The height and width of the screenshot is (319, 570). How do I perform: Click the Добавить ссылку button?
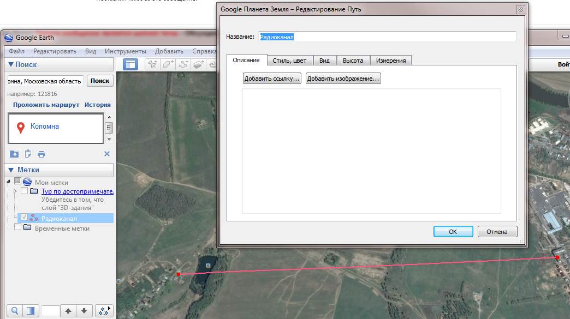click(272, 79)
